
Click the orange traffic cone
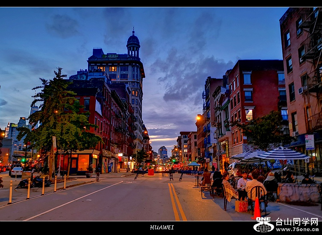pyautogui.click(x=257, y=209)
